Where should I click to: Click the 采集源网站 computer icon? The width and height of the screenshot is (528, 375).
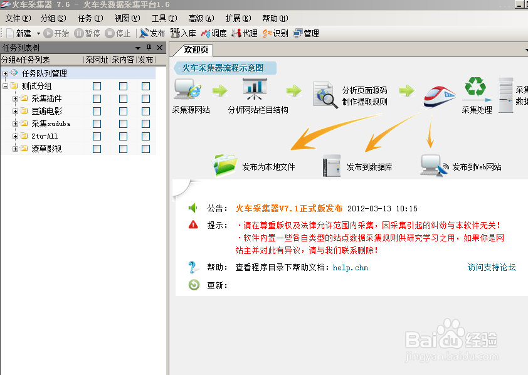click(x=187, y=89)
